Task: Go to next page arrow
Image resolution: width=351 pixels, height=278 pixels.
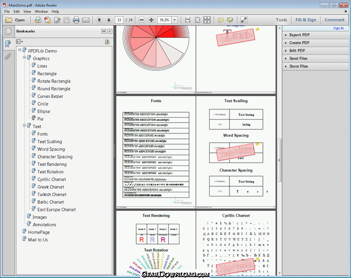Action: [x=109, y=19]
